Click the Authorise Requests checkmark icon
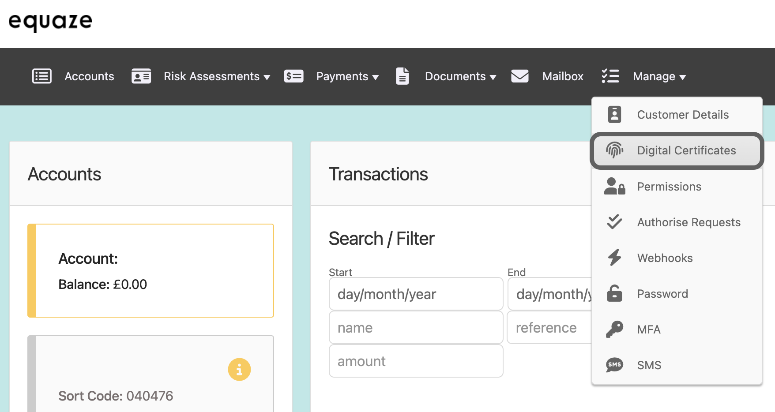The image size is (775, 412). click(x=614, y=222)
